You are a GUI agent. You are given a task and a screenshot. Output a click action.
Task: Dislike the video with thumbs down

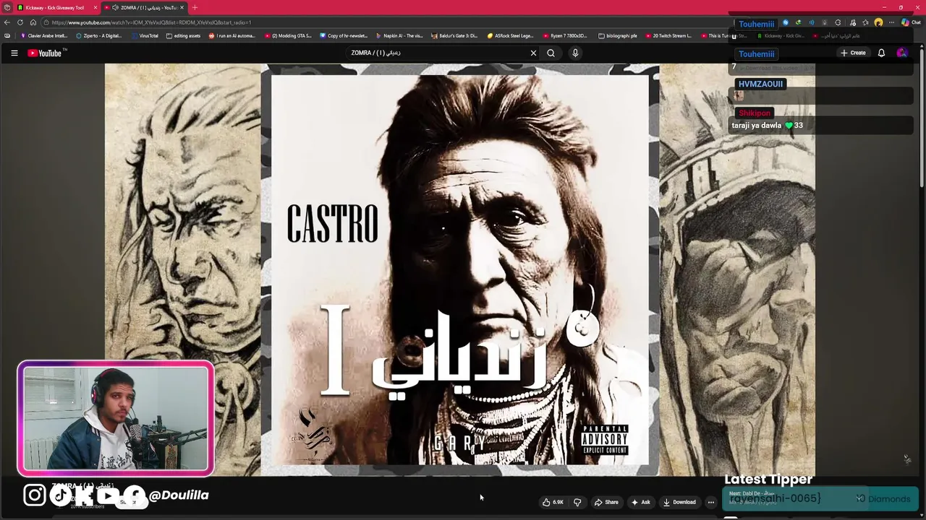click(577, 502)
